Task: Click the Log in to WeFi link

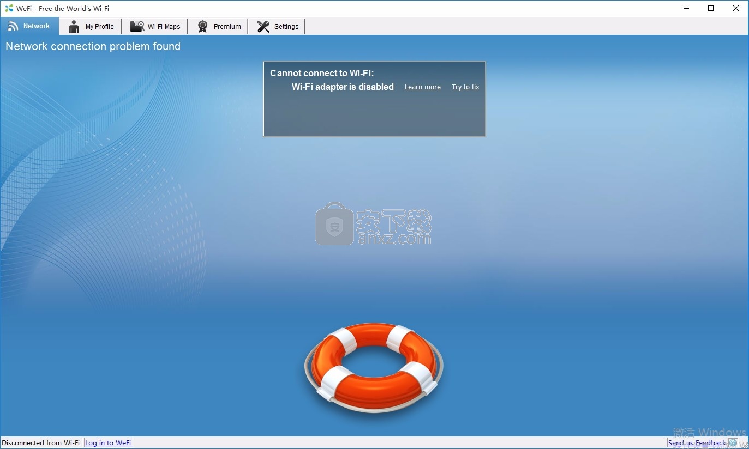Action: 109,443
